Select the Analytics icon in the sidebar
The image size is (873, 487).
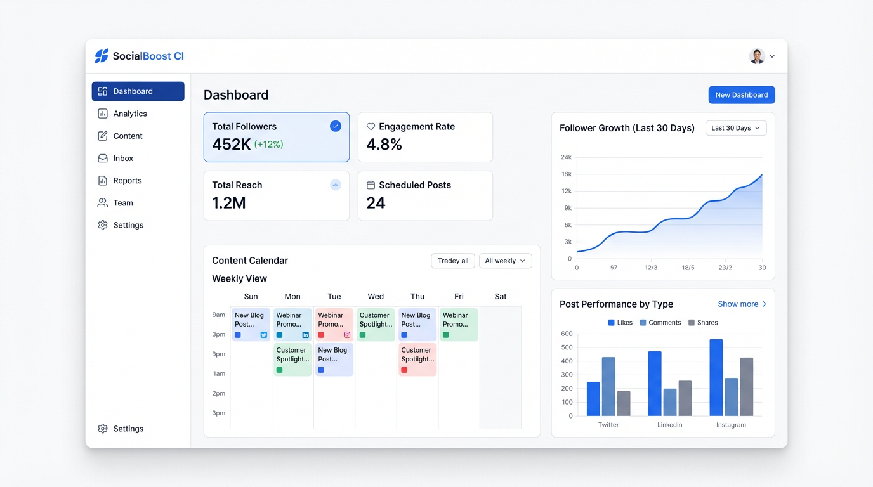pyautogui.click(x=103, y=114)
